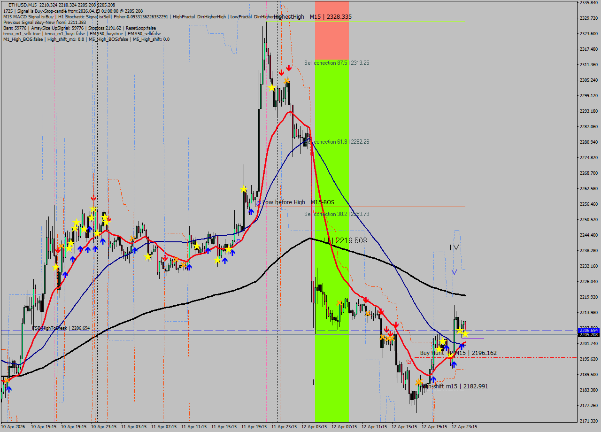Click the orange star marker near High-shift label
This screenshot has height=432, width=601.
[x=419, y=382]
